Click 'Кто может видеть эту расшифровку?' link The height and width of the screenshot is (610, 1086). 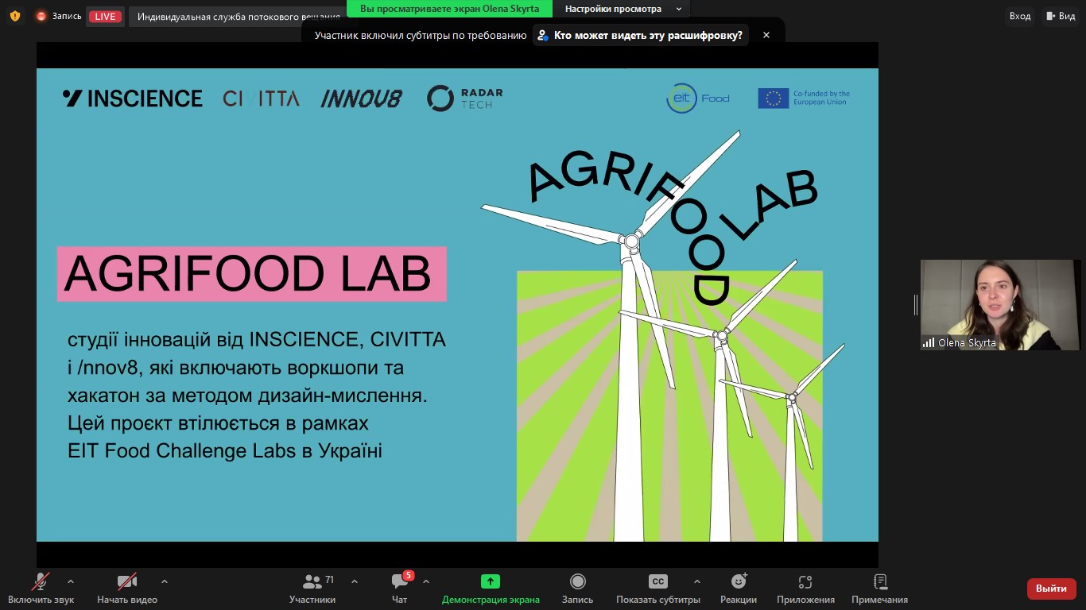(641, 35)
